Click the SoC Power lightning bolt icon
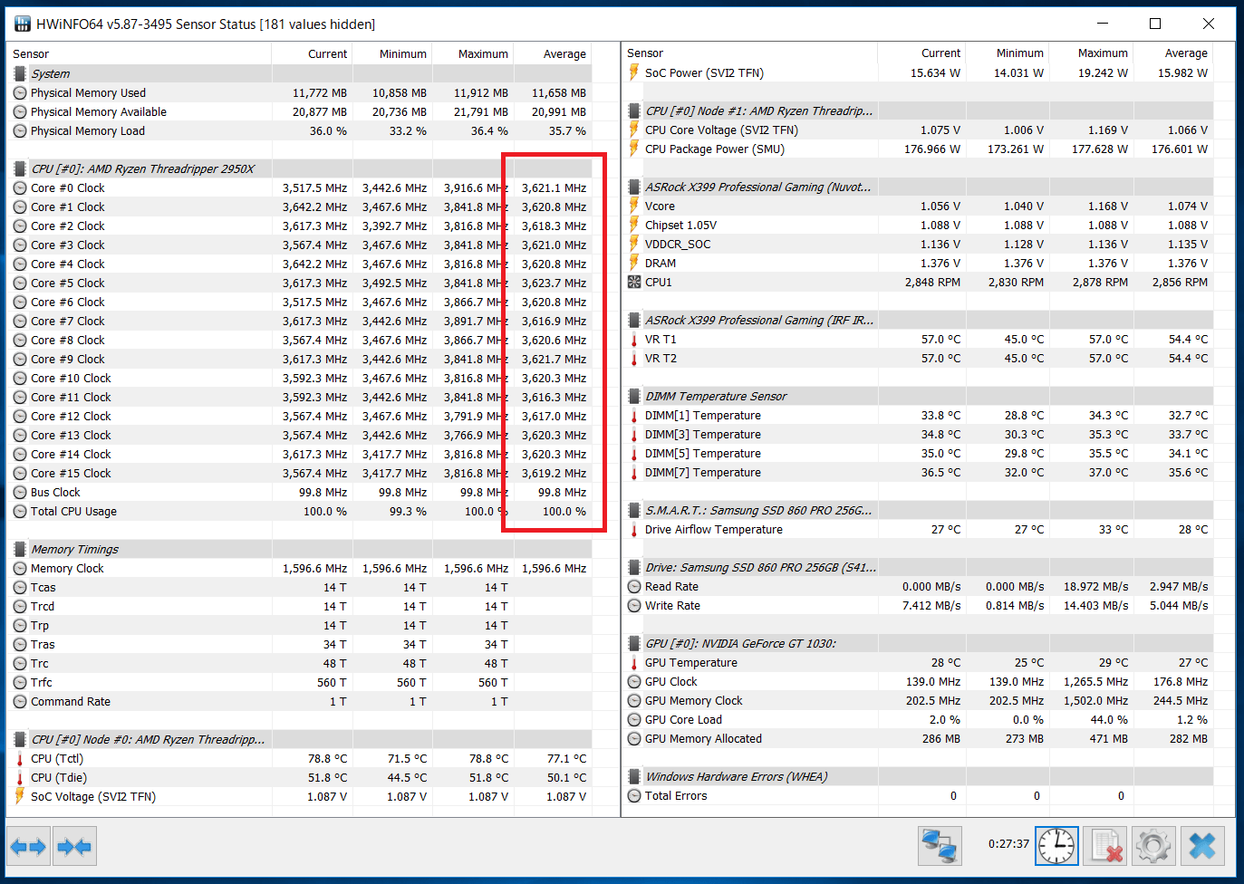The width and height of the screenshot is (1244, 884). point(634,72)
